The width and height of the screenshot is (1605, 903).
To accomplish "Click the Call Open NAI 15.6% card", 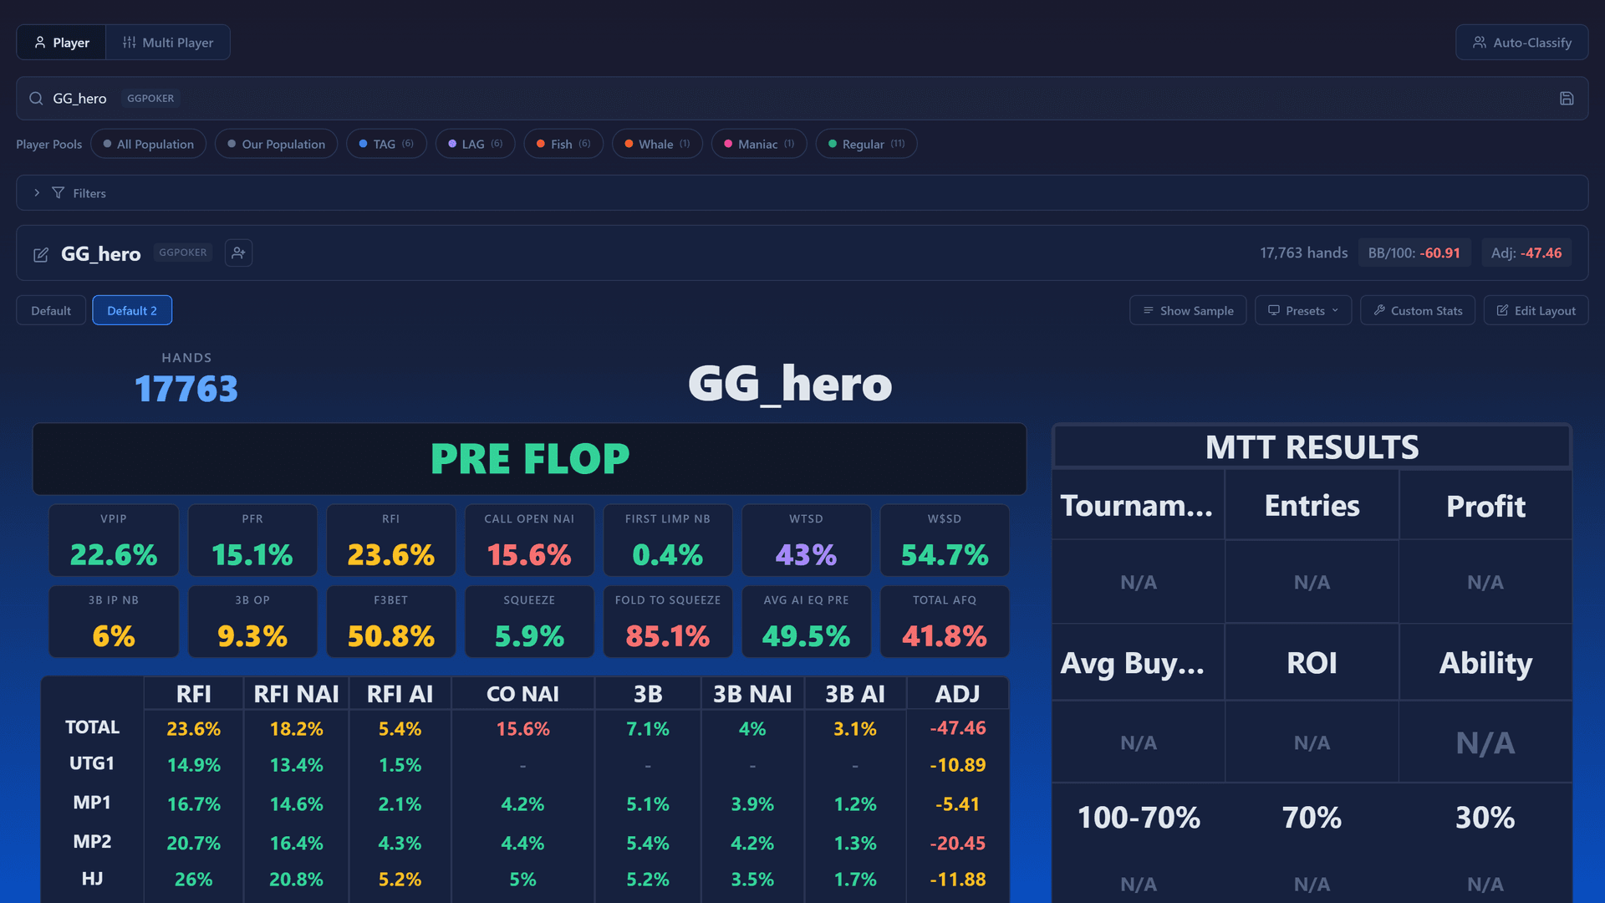I will (x=529, y=540).
